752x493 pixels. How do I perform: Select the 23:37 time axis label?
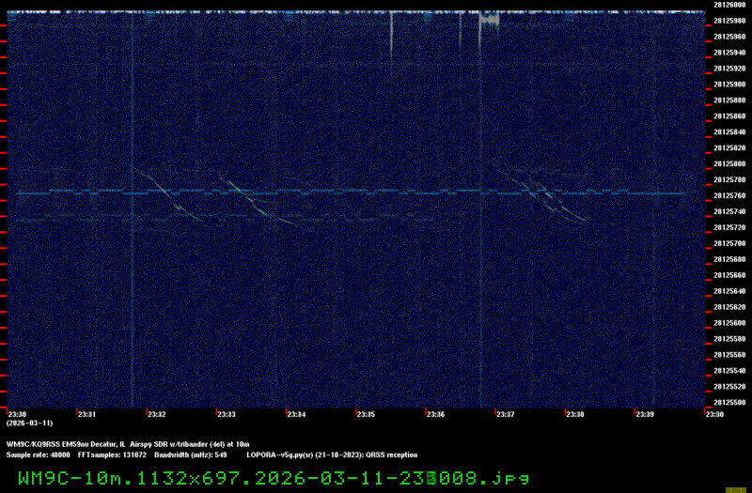[x=505, y=414]
